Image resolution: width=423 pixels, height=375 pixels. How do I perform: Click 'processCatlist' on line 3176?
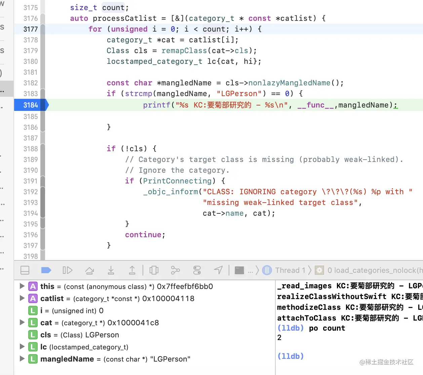pos(125,18)
